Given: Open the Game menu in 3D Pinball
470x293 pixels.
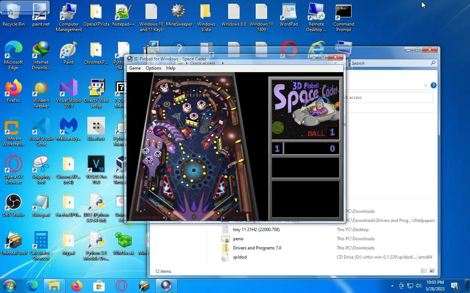Looking at the screenshot, I should click(x=135, y=68).
